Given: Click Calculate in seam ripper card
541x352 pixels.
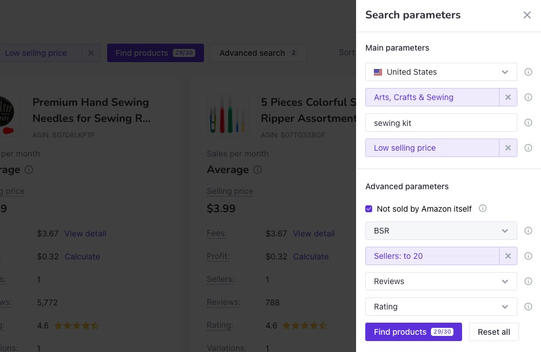Looking at the screenshot, I should [311, 257].
